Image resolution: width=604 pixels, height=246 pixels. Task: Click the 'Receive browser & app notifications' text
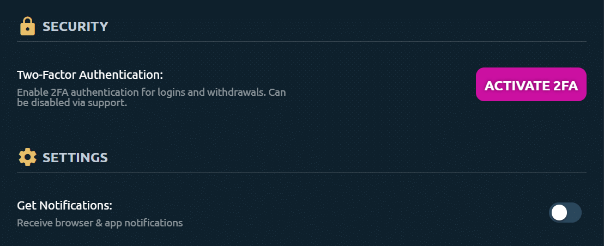[x=100, y=223]
